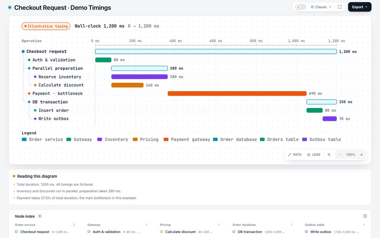Activate the PATH tool
The height and width of the screenshot is (238, 380).
[x=295, y=155]
